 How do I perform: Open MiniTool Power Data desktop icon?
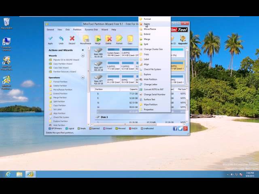(x=6, y=63)
